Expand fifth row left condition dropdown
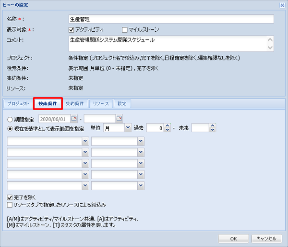This screenshot has width=288, height=247. tap(85, 185)
